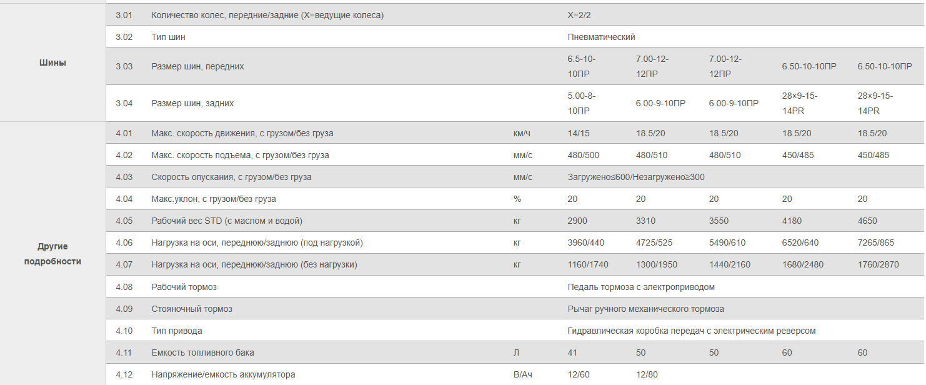Viewport: 926px width, 385px height.
Task: Click the "Тип привода" row label
Action: pyautogui.click(x=177, y=331)
